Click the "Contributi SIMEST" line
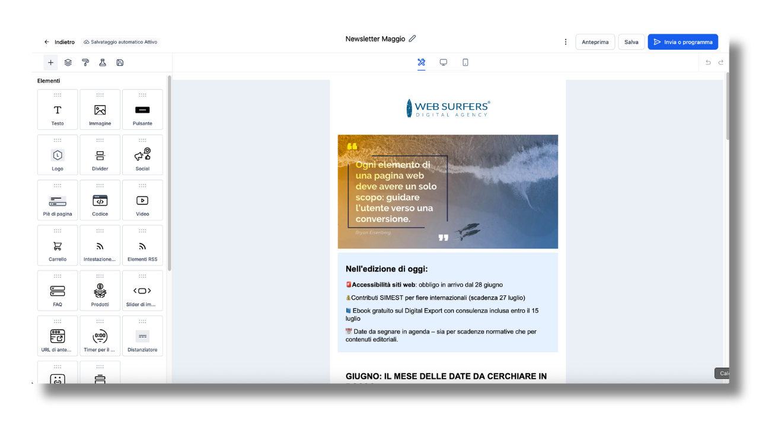The width and height of the screenshot is (759, 427). pyautogui.click(x=435, y=298)
